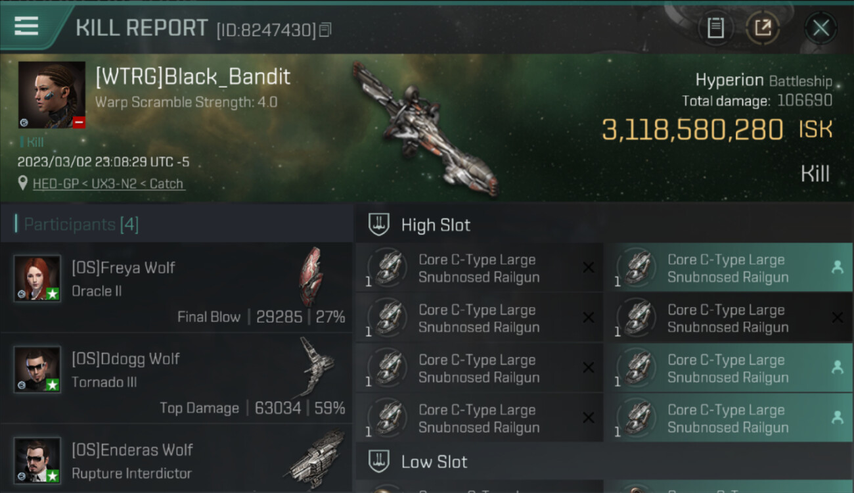The width and height of the screenshot is (854, 493).
Task: Click the person marker on top-right railgun
Action: pyautogui.click(x=838, y=268)
